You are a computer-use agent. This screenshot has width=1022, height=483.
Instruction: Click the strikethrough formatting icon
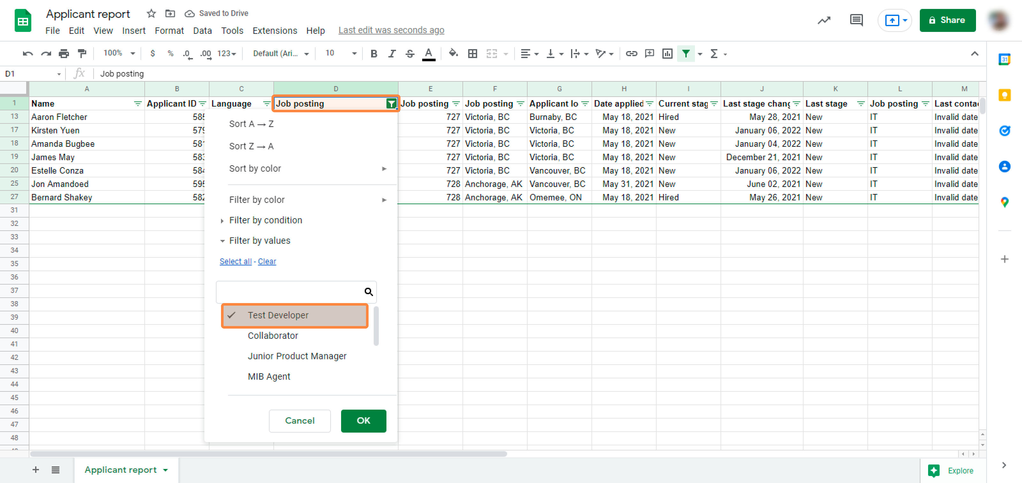tap(410, 54)
